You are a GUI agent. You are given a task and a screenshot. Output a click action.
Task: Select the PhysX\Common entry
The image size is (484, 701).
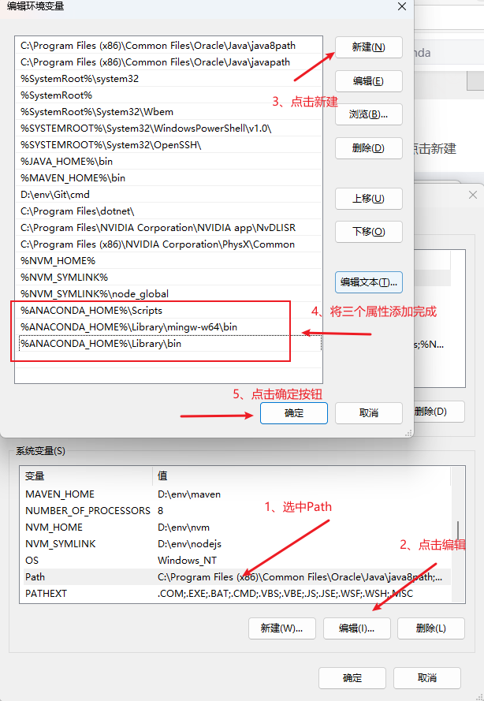tap(169, 244)
